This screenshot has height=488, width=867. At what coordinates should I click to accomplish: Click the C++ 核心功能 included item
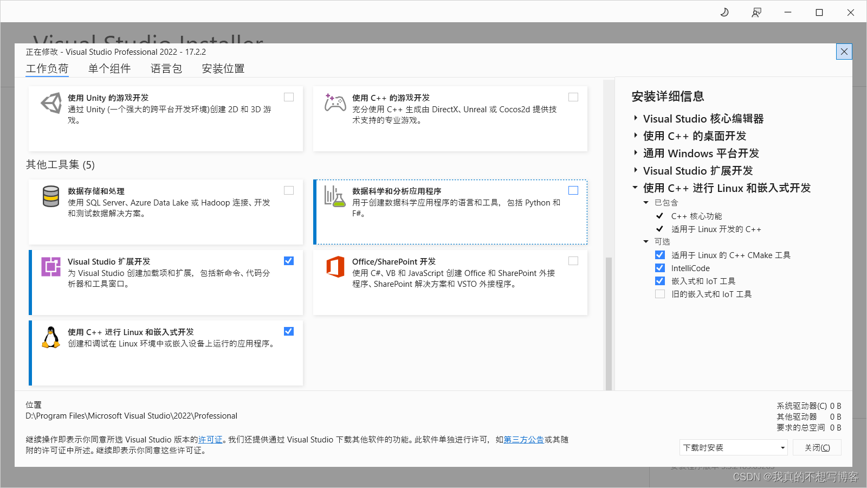(x=696, y=216)
